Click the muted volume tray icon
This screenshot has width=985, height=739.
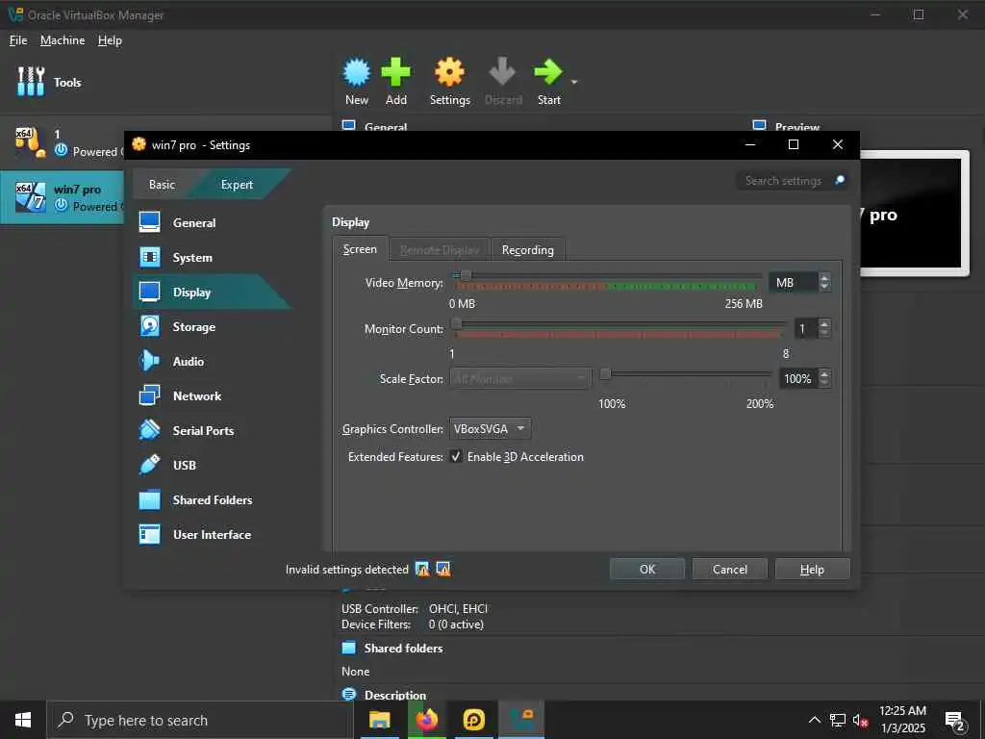(860, 720)
